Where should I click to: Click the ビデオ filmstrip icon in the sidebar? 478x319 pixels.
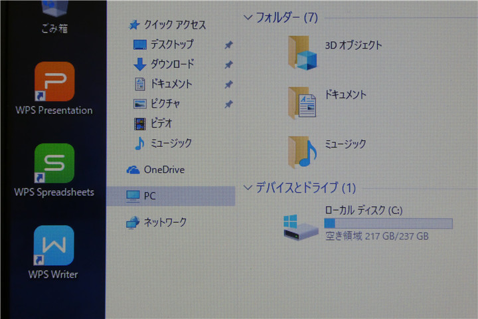coord(140,124)
